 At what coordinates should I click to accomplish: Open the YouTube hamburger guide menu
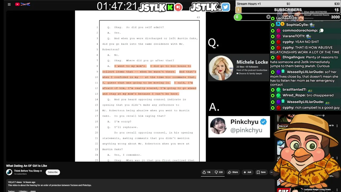(x=9, y=4)
